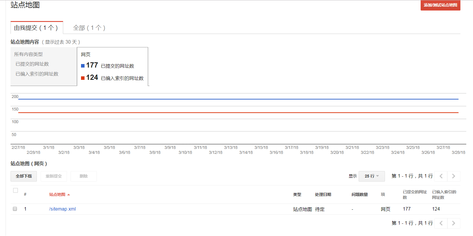
Task: Switch to the 全部 (1 个) tab
Action: pos(89,28)
